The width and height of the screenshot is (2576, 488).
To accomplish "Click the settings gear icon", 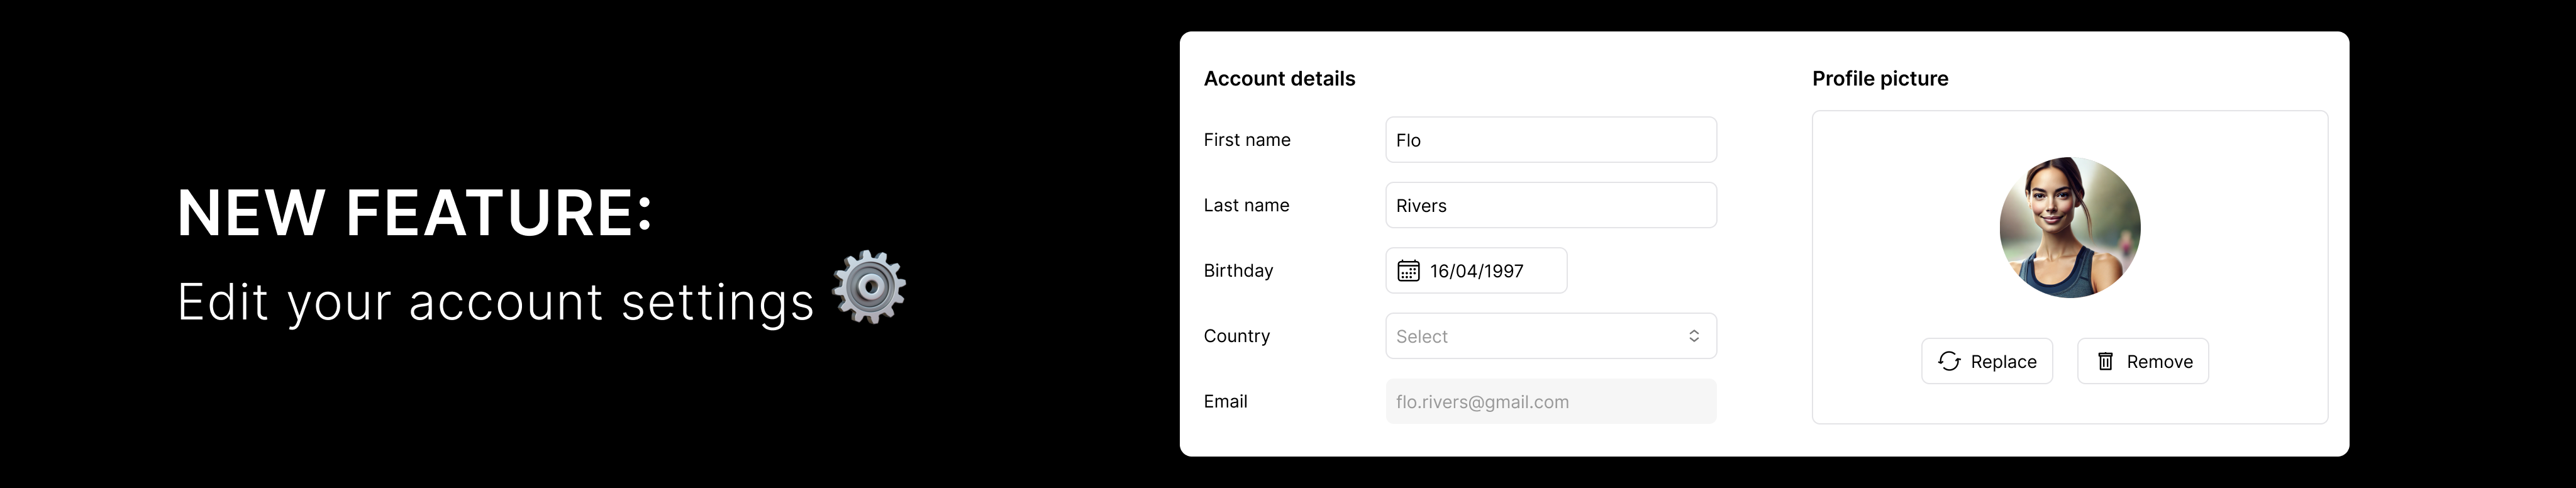I will point(869,287).
